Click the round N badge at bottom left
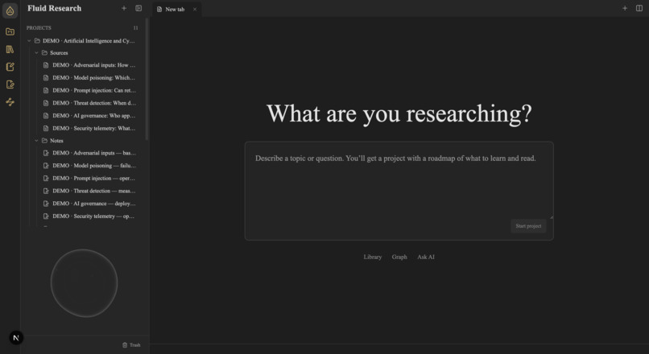Screen dimensions: 649x354 pos(16,338)
